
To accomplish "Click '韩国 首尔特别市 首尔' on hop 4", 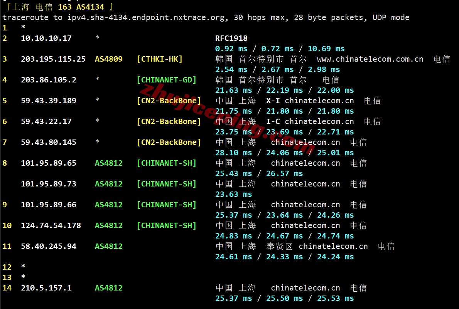I will click(261, 80).
